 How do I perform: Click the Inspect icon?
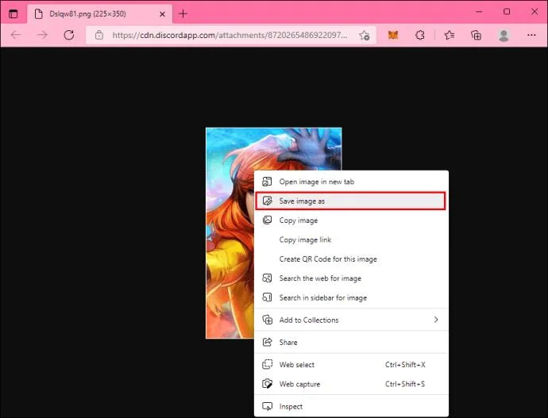(268, 406)
